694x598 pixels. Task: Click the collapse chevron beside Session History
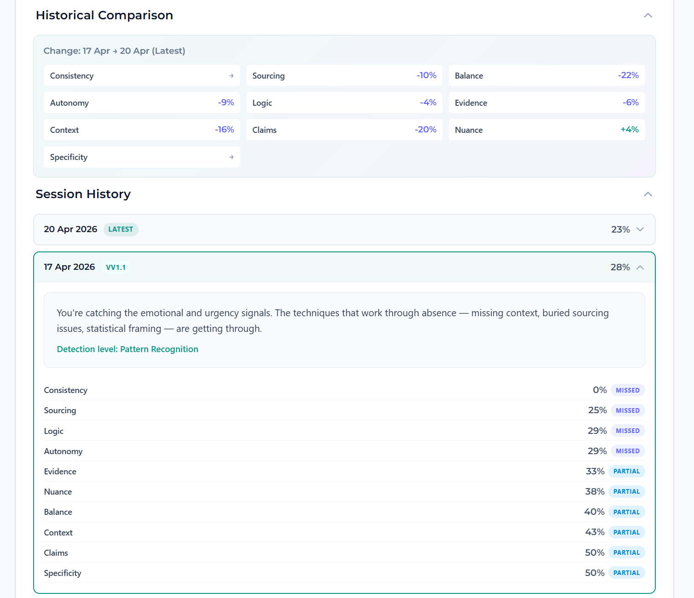coord(648,194)
